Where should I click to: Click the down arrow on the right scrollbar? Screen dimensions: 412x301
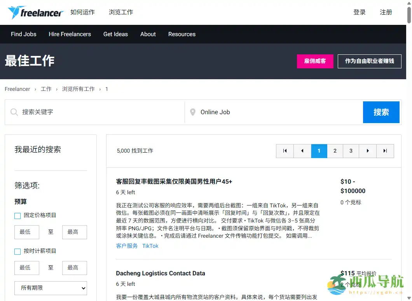(409, 298)
